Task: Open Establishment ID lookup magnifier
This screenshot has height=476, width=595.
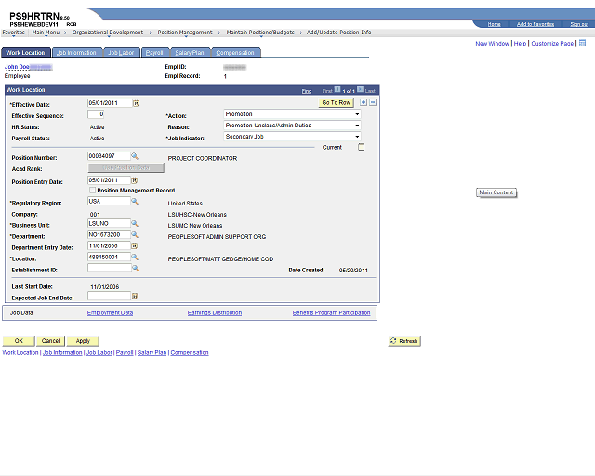Action: pyautogui.click(x=136, y=268)
